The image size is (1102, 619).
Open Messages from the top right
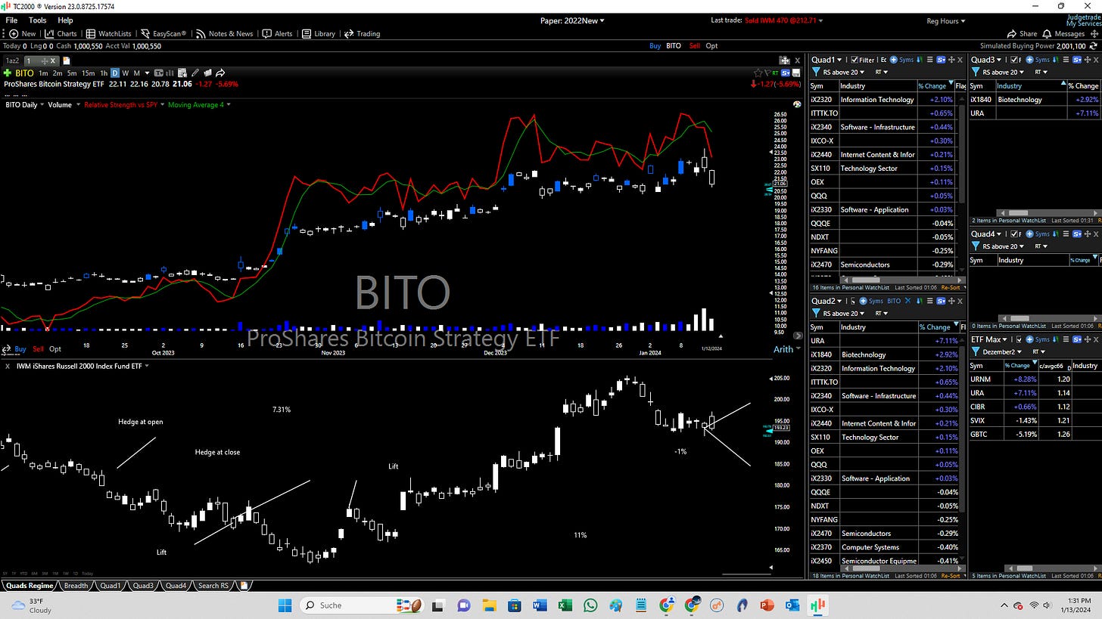coord(1064,33)
